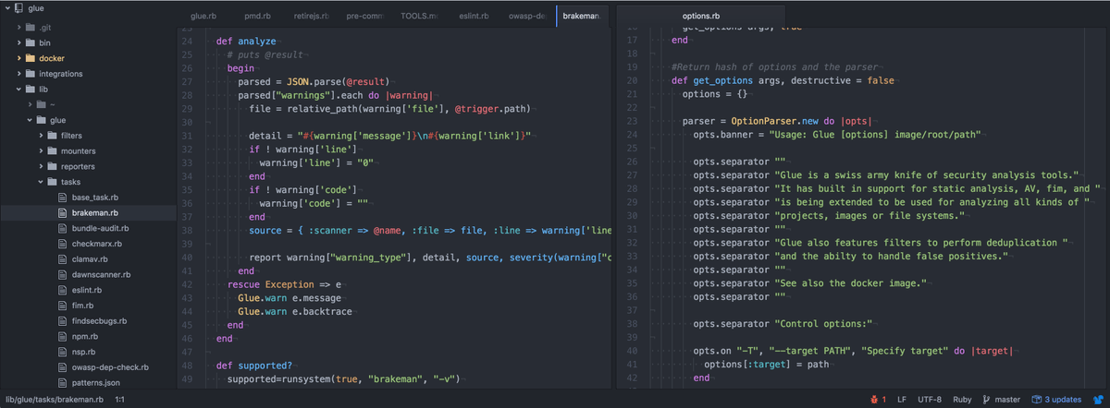
Task: Place cursor on 'def supported?' line
Action: (254, 366)
